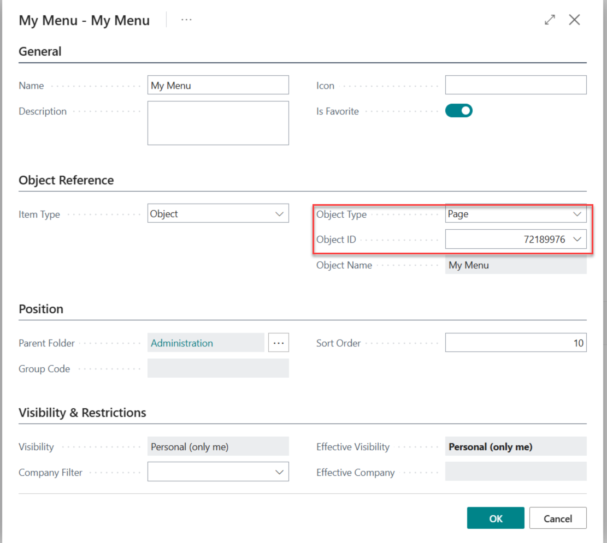Toggle the Is Favorite switch
Image resolution: width=607 pixels, height=543 pixels.
click(x=458, y=111)
